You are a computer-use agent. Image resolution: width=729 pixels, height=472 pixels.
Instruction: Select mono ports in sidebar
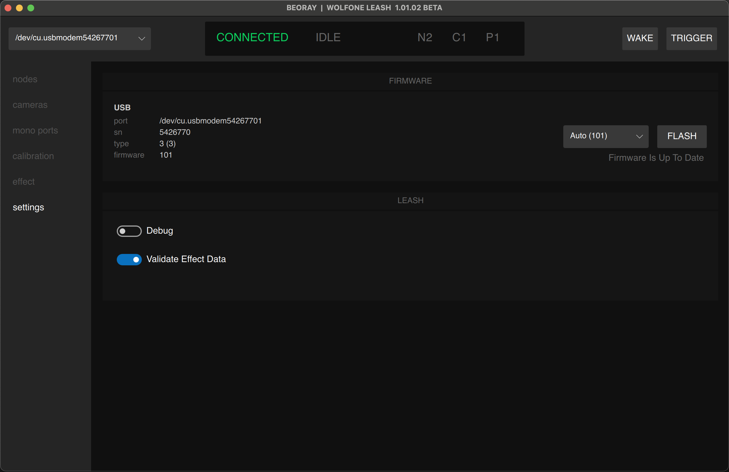pyautogui.click(x=35, y=130)
